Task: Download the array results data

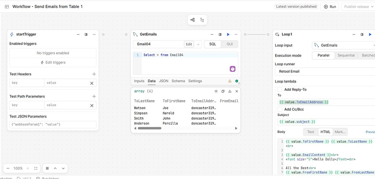Action: [x=230, y=91]
